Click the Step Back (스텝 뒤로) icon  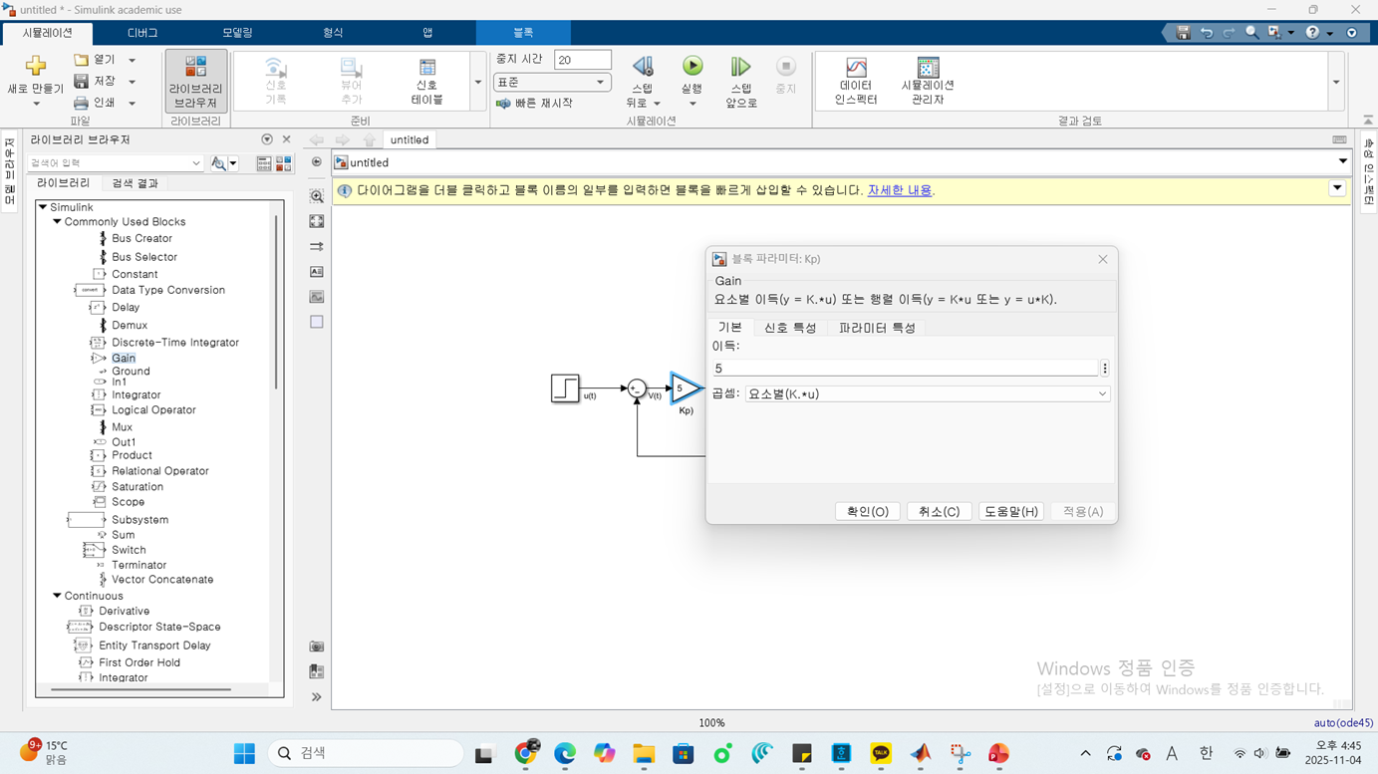click(x=643, y=67)
